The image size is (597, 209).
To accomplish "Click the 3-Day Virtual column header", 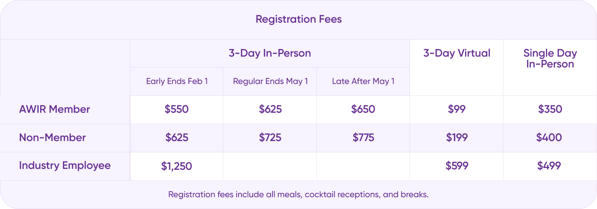I will coord(456,53).
